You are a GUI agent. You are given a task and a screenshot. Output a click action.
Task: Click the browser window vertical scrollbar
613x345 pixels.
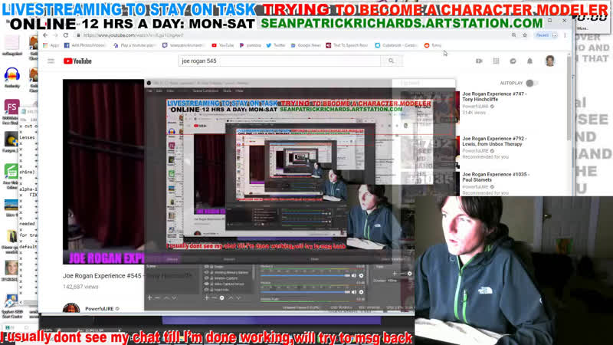coord(569,98)
